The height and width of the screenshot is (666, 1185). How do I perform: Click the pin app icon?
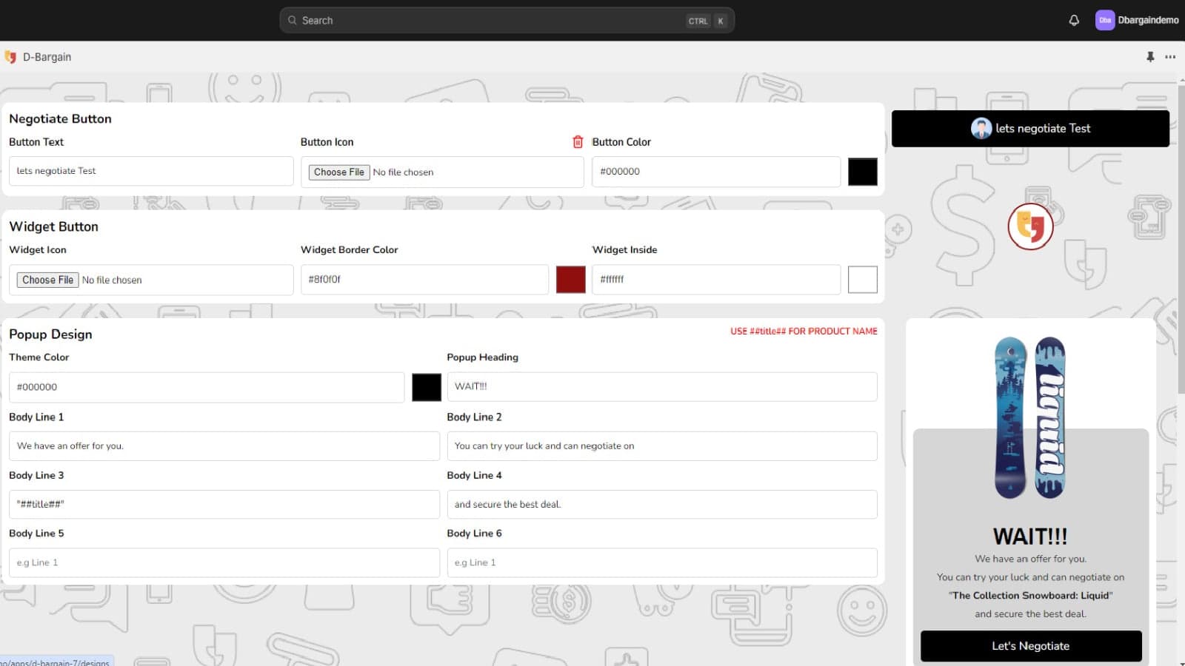point(1150,57)
